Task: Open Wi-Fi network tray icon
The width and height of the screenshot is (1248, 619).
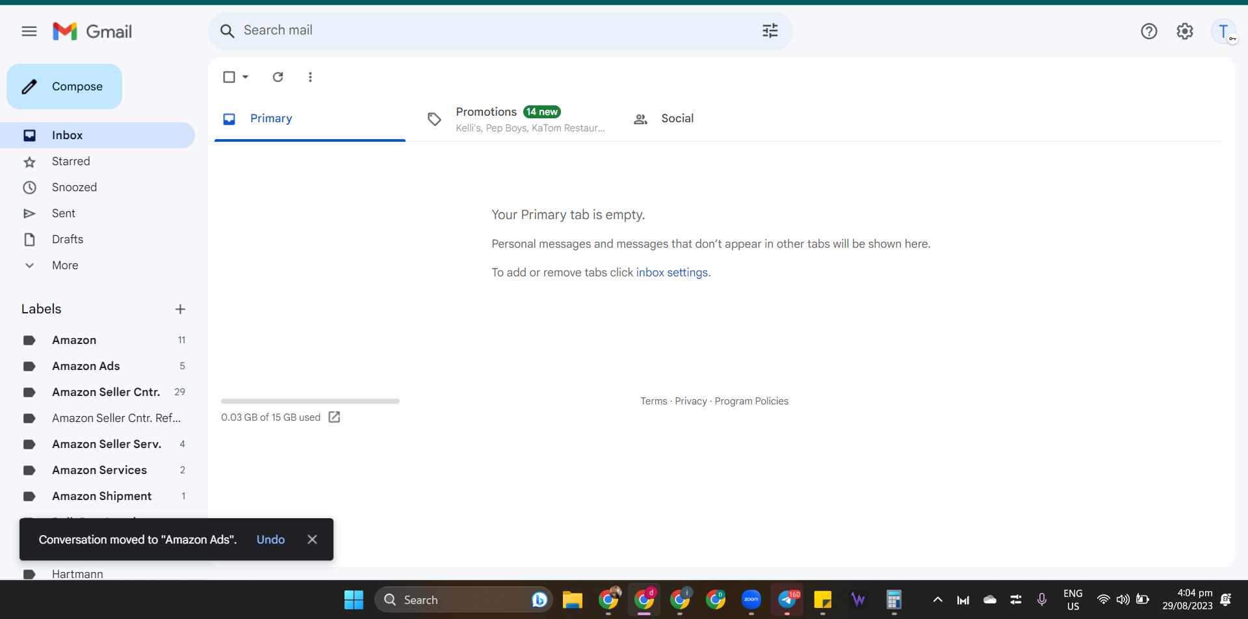Action: click(x=1103, y=599)
